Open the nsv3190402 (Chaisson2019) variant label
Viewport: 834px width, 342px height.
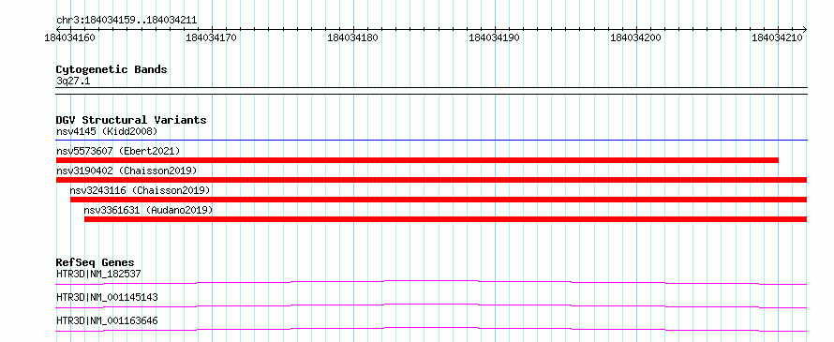pos(127,171)
